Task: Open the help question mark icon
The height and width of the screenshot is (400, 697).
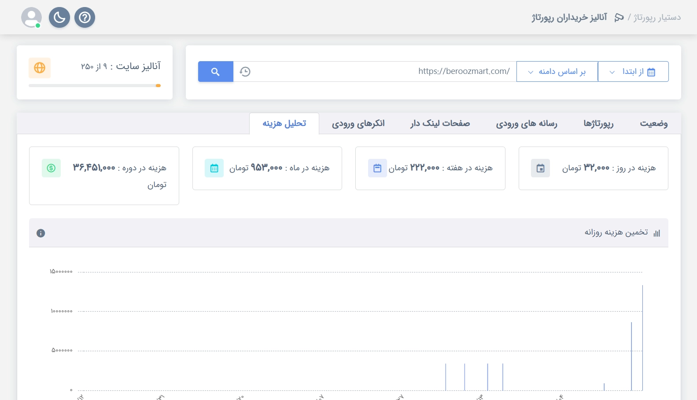Action: coord(85,18)
